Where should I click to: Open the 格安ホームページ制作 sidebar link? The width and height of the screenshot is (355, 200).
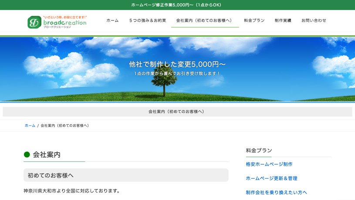click(x=269, y=164)
